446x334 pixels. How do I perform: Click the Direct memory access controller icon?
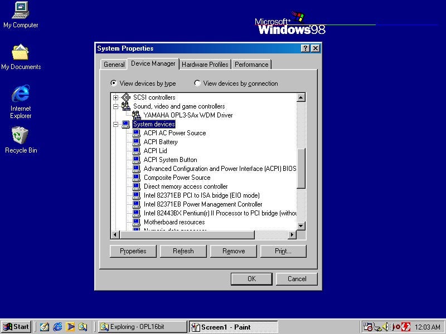pos(136,186)
